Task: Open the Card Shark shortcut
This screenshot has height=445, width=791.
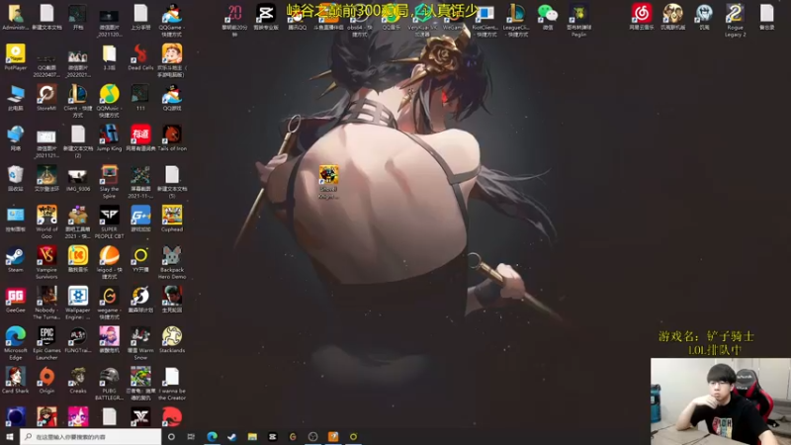Action: coord(16,377)
